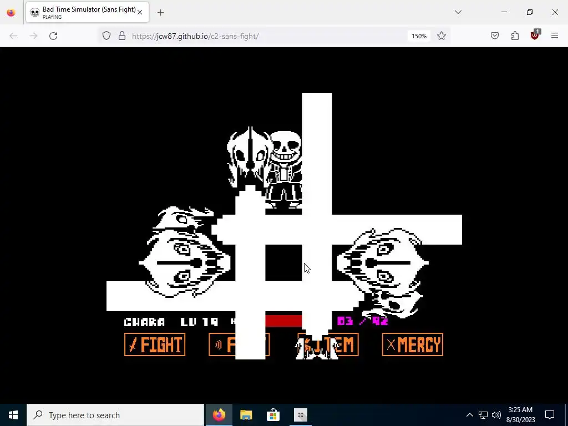Click the ACT battle button
The width and height of the screenshot is (568, 426).
tap(239, 344)
